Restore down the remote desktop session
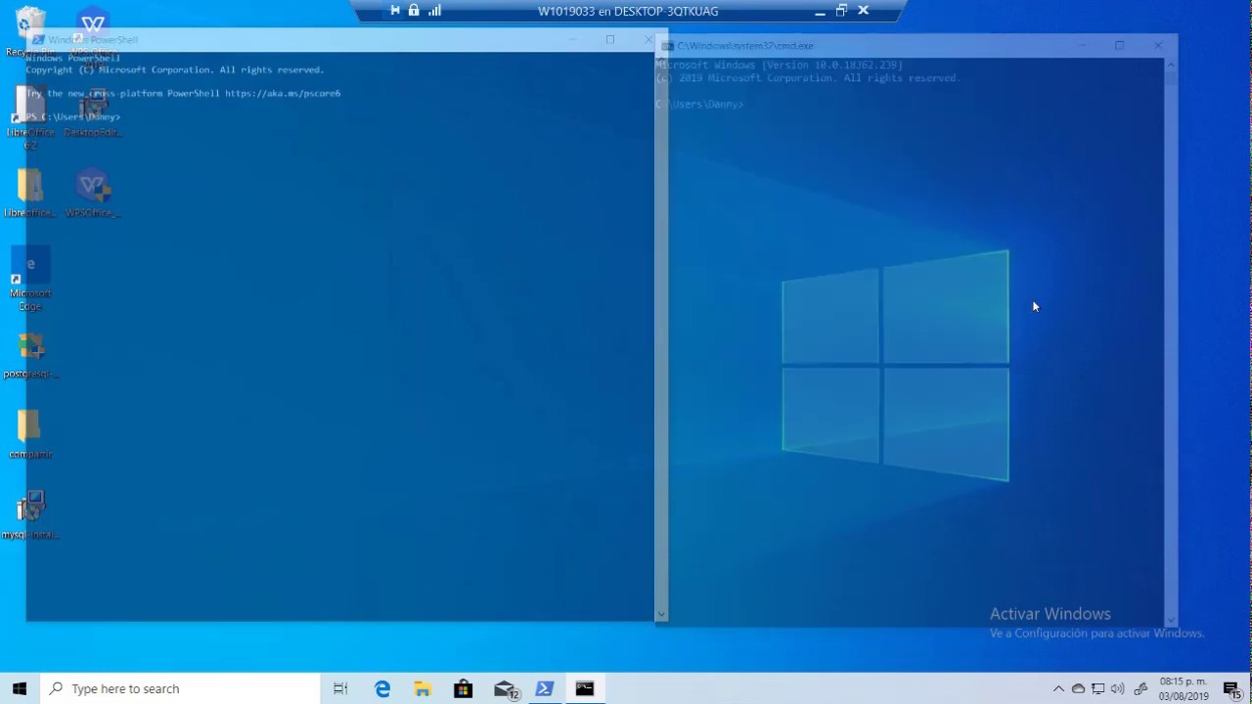 841,11
